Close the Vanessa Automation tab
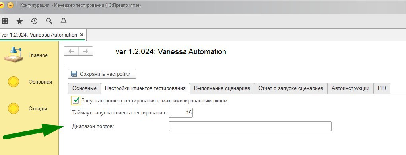This screenshot has height=155, width=406. click(x=82, y=35)
